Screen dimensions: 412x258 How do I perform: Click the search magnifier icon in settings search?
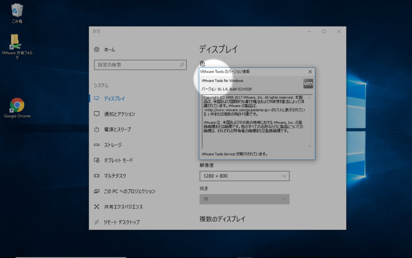[182, 65]
